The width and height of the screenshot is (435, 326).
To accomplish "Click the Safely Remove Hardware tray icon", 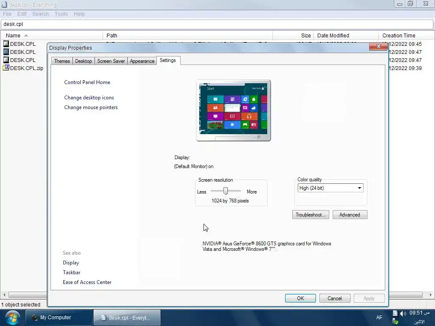I will coord(395,322).
